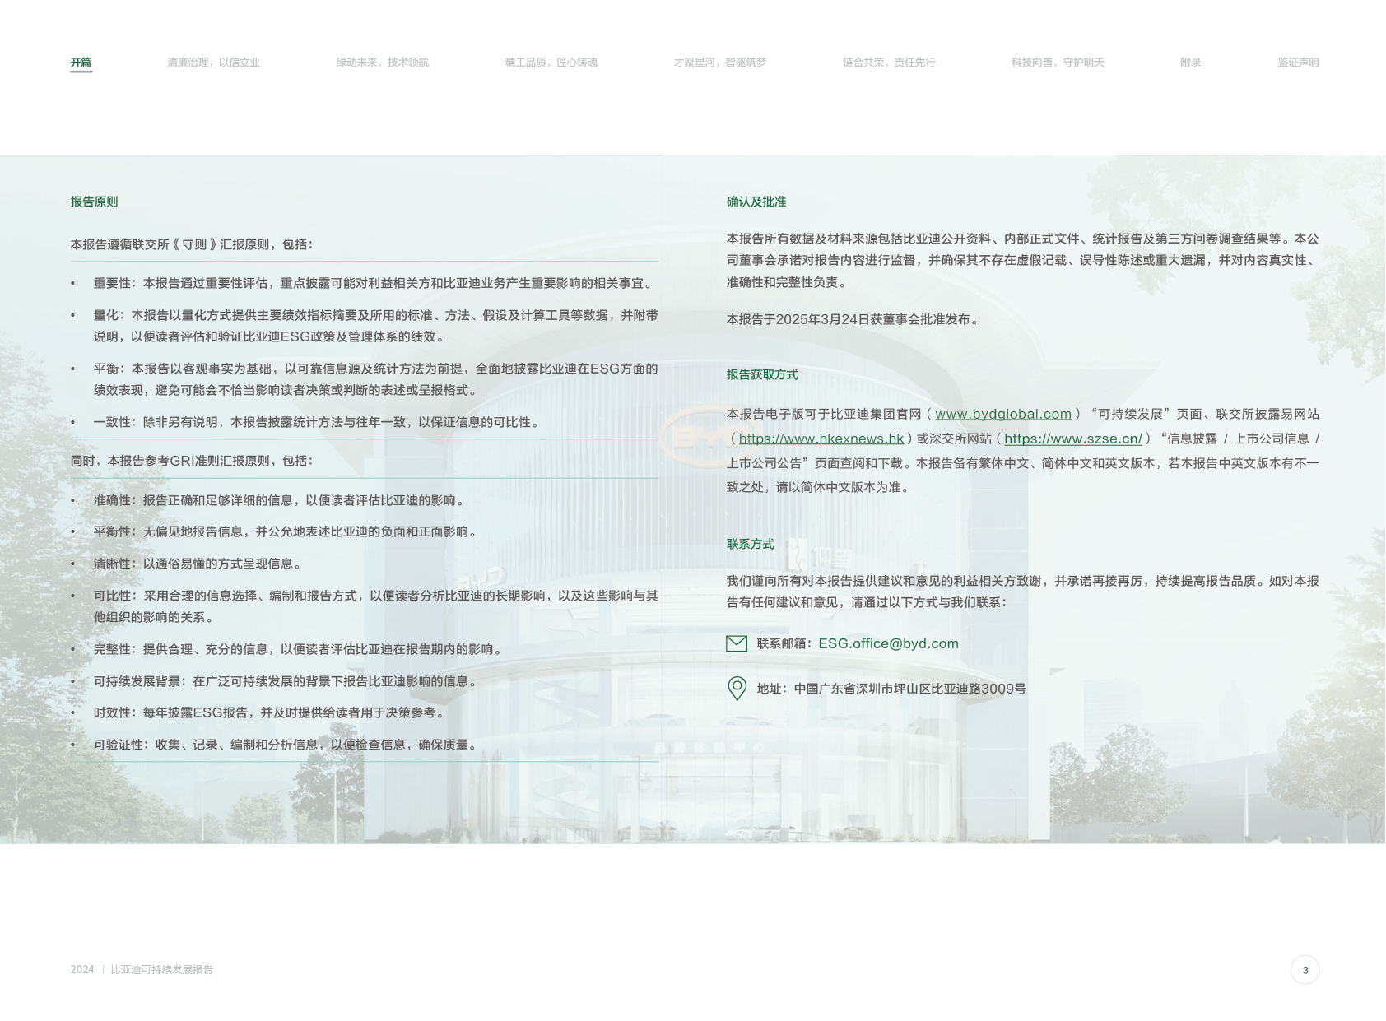Go to 精工品质，匠心铸魂 section
Image resolution: width=1386 pixels, height=1021 pixels.
pyautogui.click(x=551, y=63)
